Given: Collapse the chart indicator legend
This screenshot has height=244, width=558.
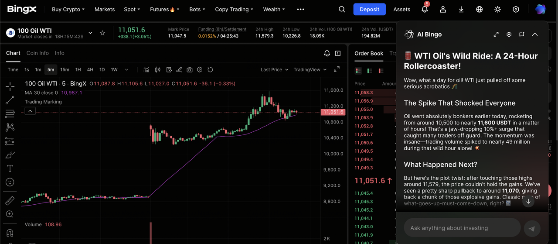Looking at the screenshot, I should [x=30, y=111].
